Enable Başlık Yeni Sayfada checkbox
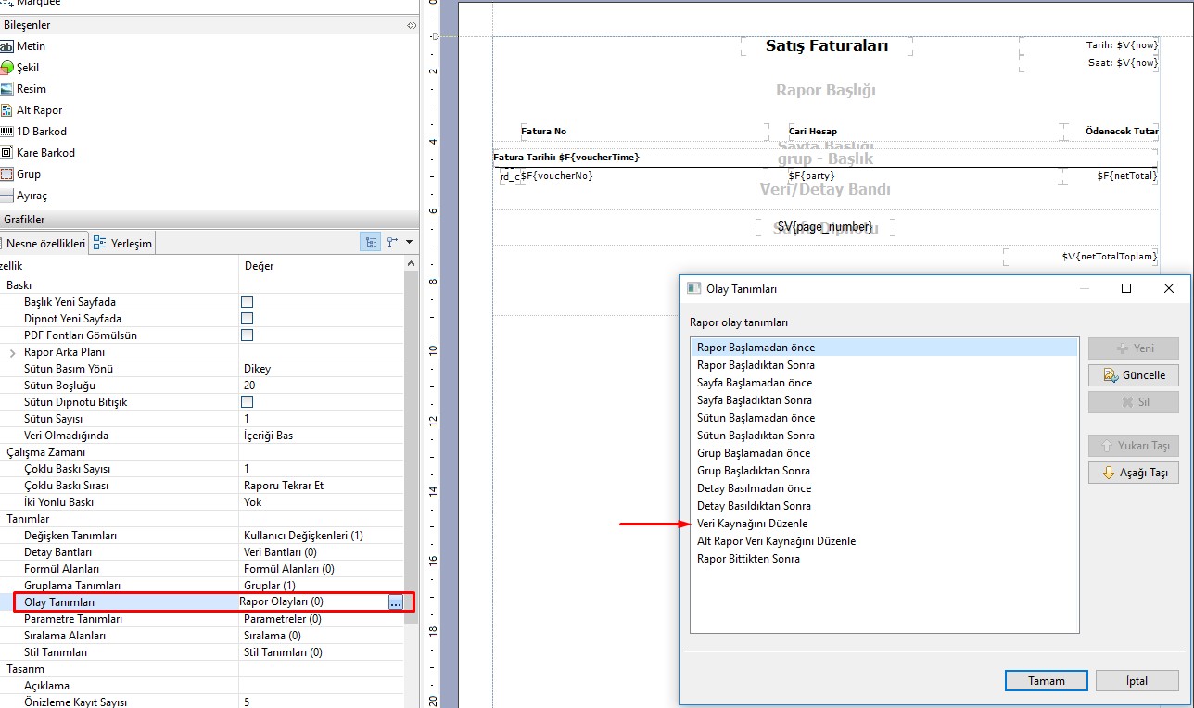Viewport: 1194px width, 708px height. 247,302
